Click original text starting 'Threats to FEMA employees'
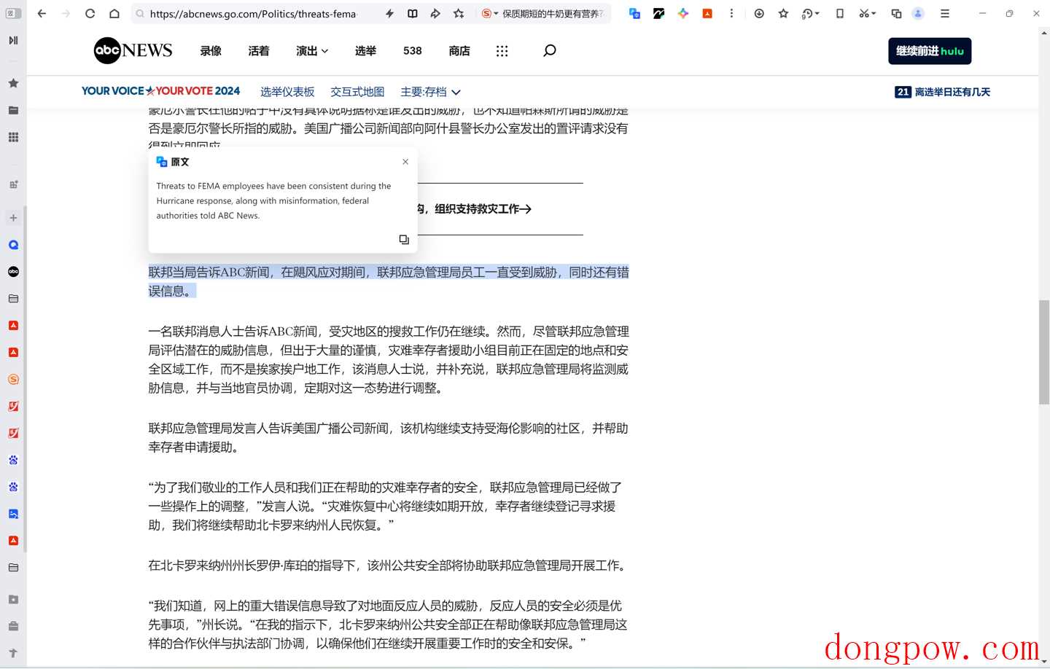Image resolution: width=1050 pixels, height=669 pixels. 273,200
